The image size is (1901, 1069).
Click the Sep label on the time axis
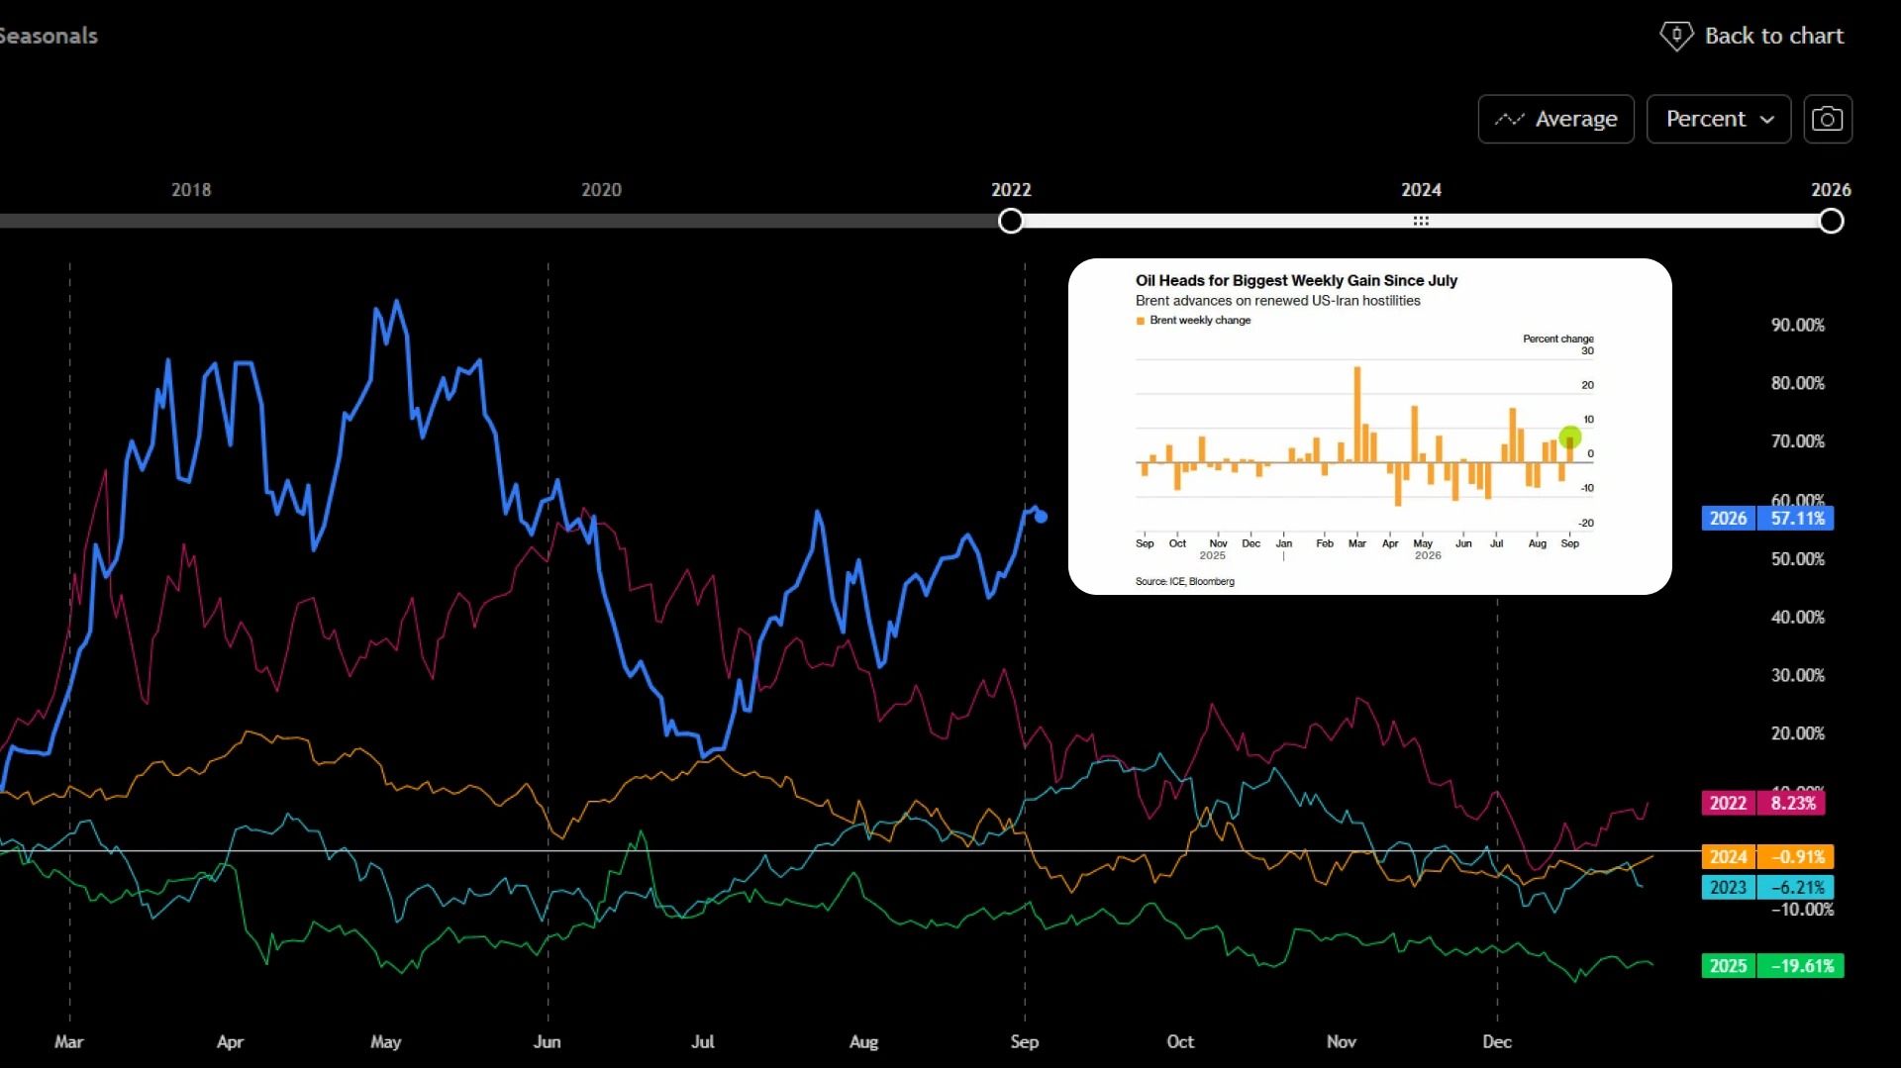(1025, 1041)
